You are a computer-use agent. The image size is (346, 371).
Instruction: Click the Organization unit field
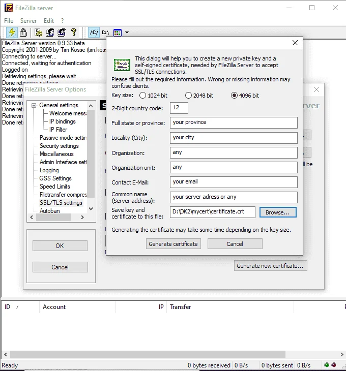coord(234,168)
